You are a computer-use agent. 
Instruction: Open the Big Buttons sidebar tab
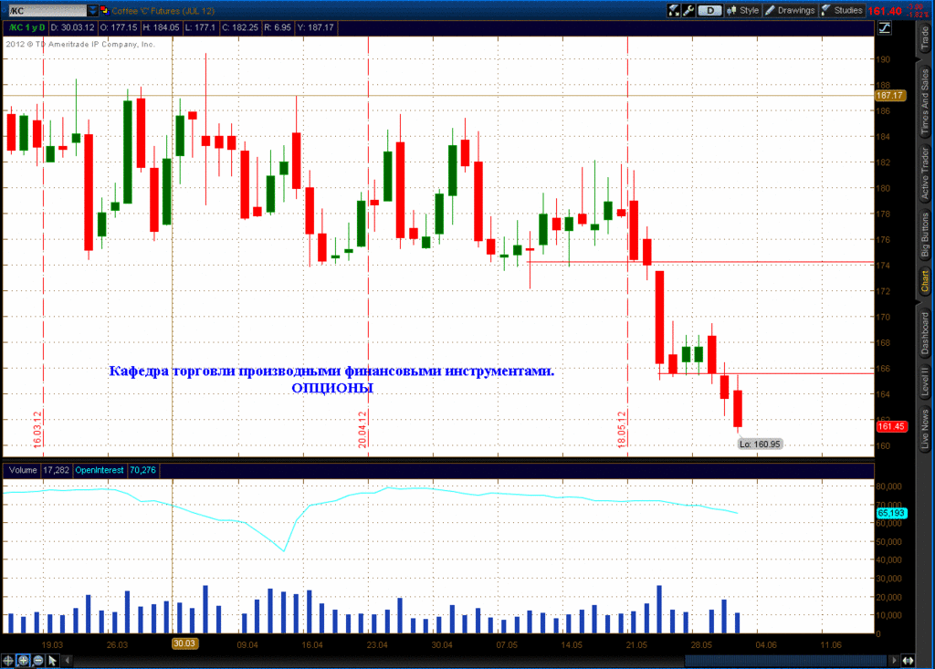924,235
